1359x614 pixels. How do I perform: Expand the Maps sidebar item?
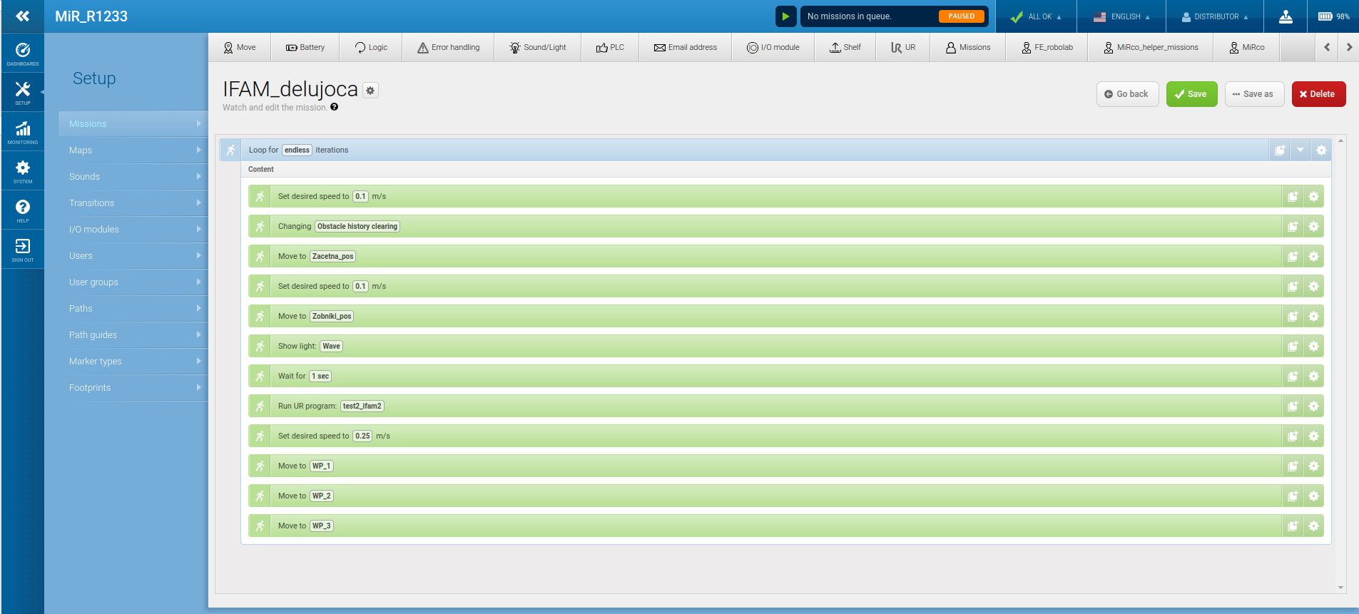click(x=133, y=150)
